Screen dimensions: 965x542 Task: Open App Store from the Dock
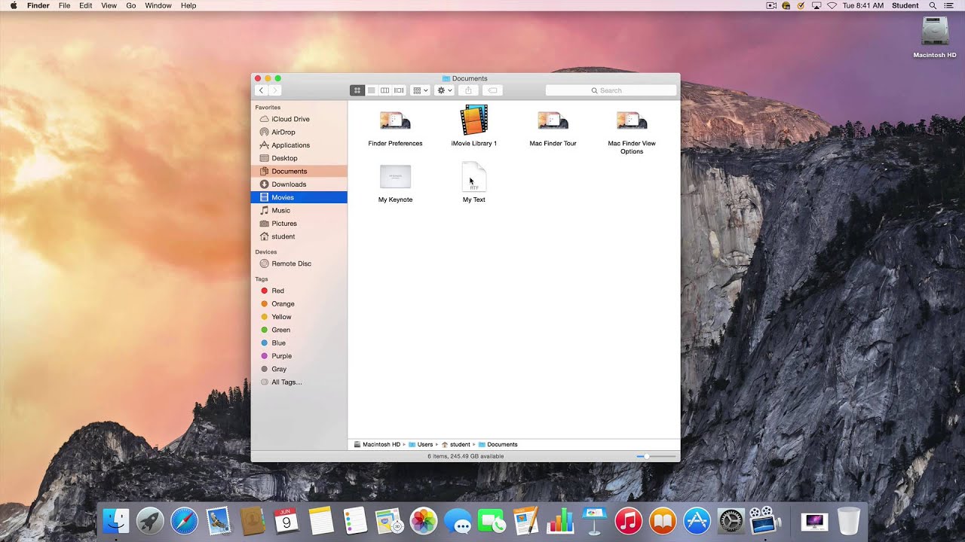click(x=697, y=520)
